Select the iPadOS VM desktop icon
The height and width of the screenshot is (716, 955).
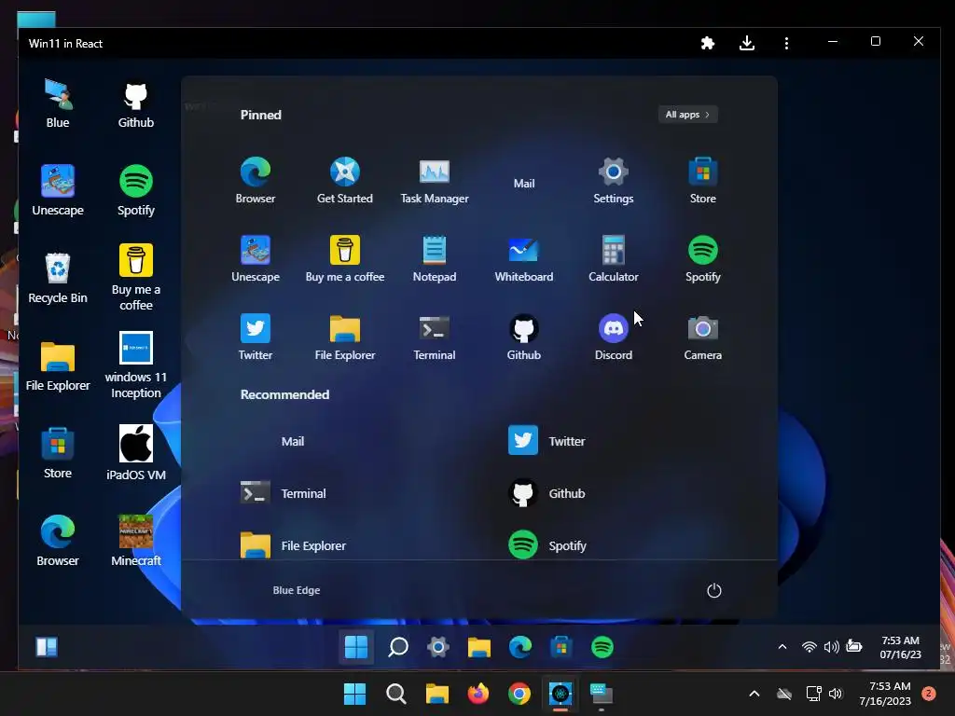click(x=136, y=453)
